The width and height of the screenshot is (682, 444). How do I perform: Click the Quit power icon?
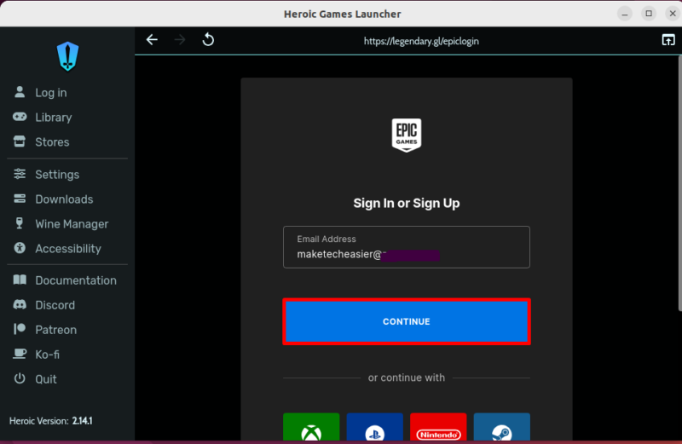point(20,378)
